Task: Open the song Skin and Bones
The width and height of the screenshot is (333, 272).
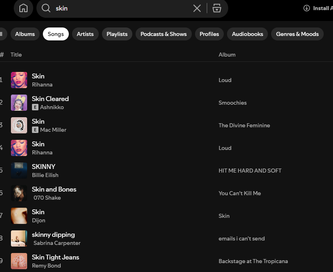Action: pyautogui.click(x=54, y=189)
